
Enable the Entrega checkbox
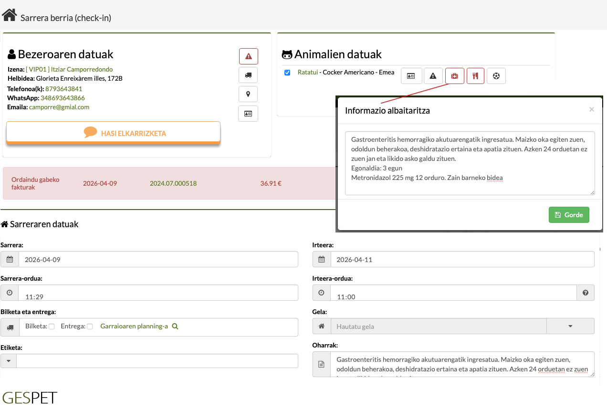90,327
